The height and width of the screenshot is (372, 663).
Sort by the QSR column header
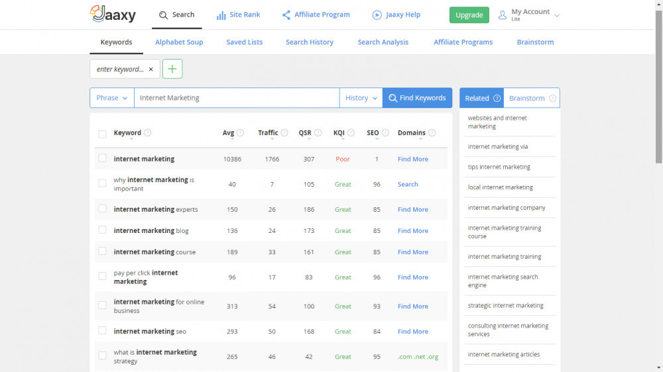[305, 132]
